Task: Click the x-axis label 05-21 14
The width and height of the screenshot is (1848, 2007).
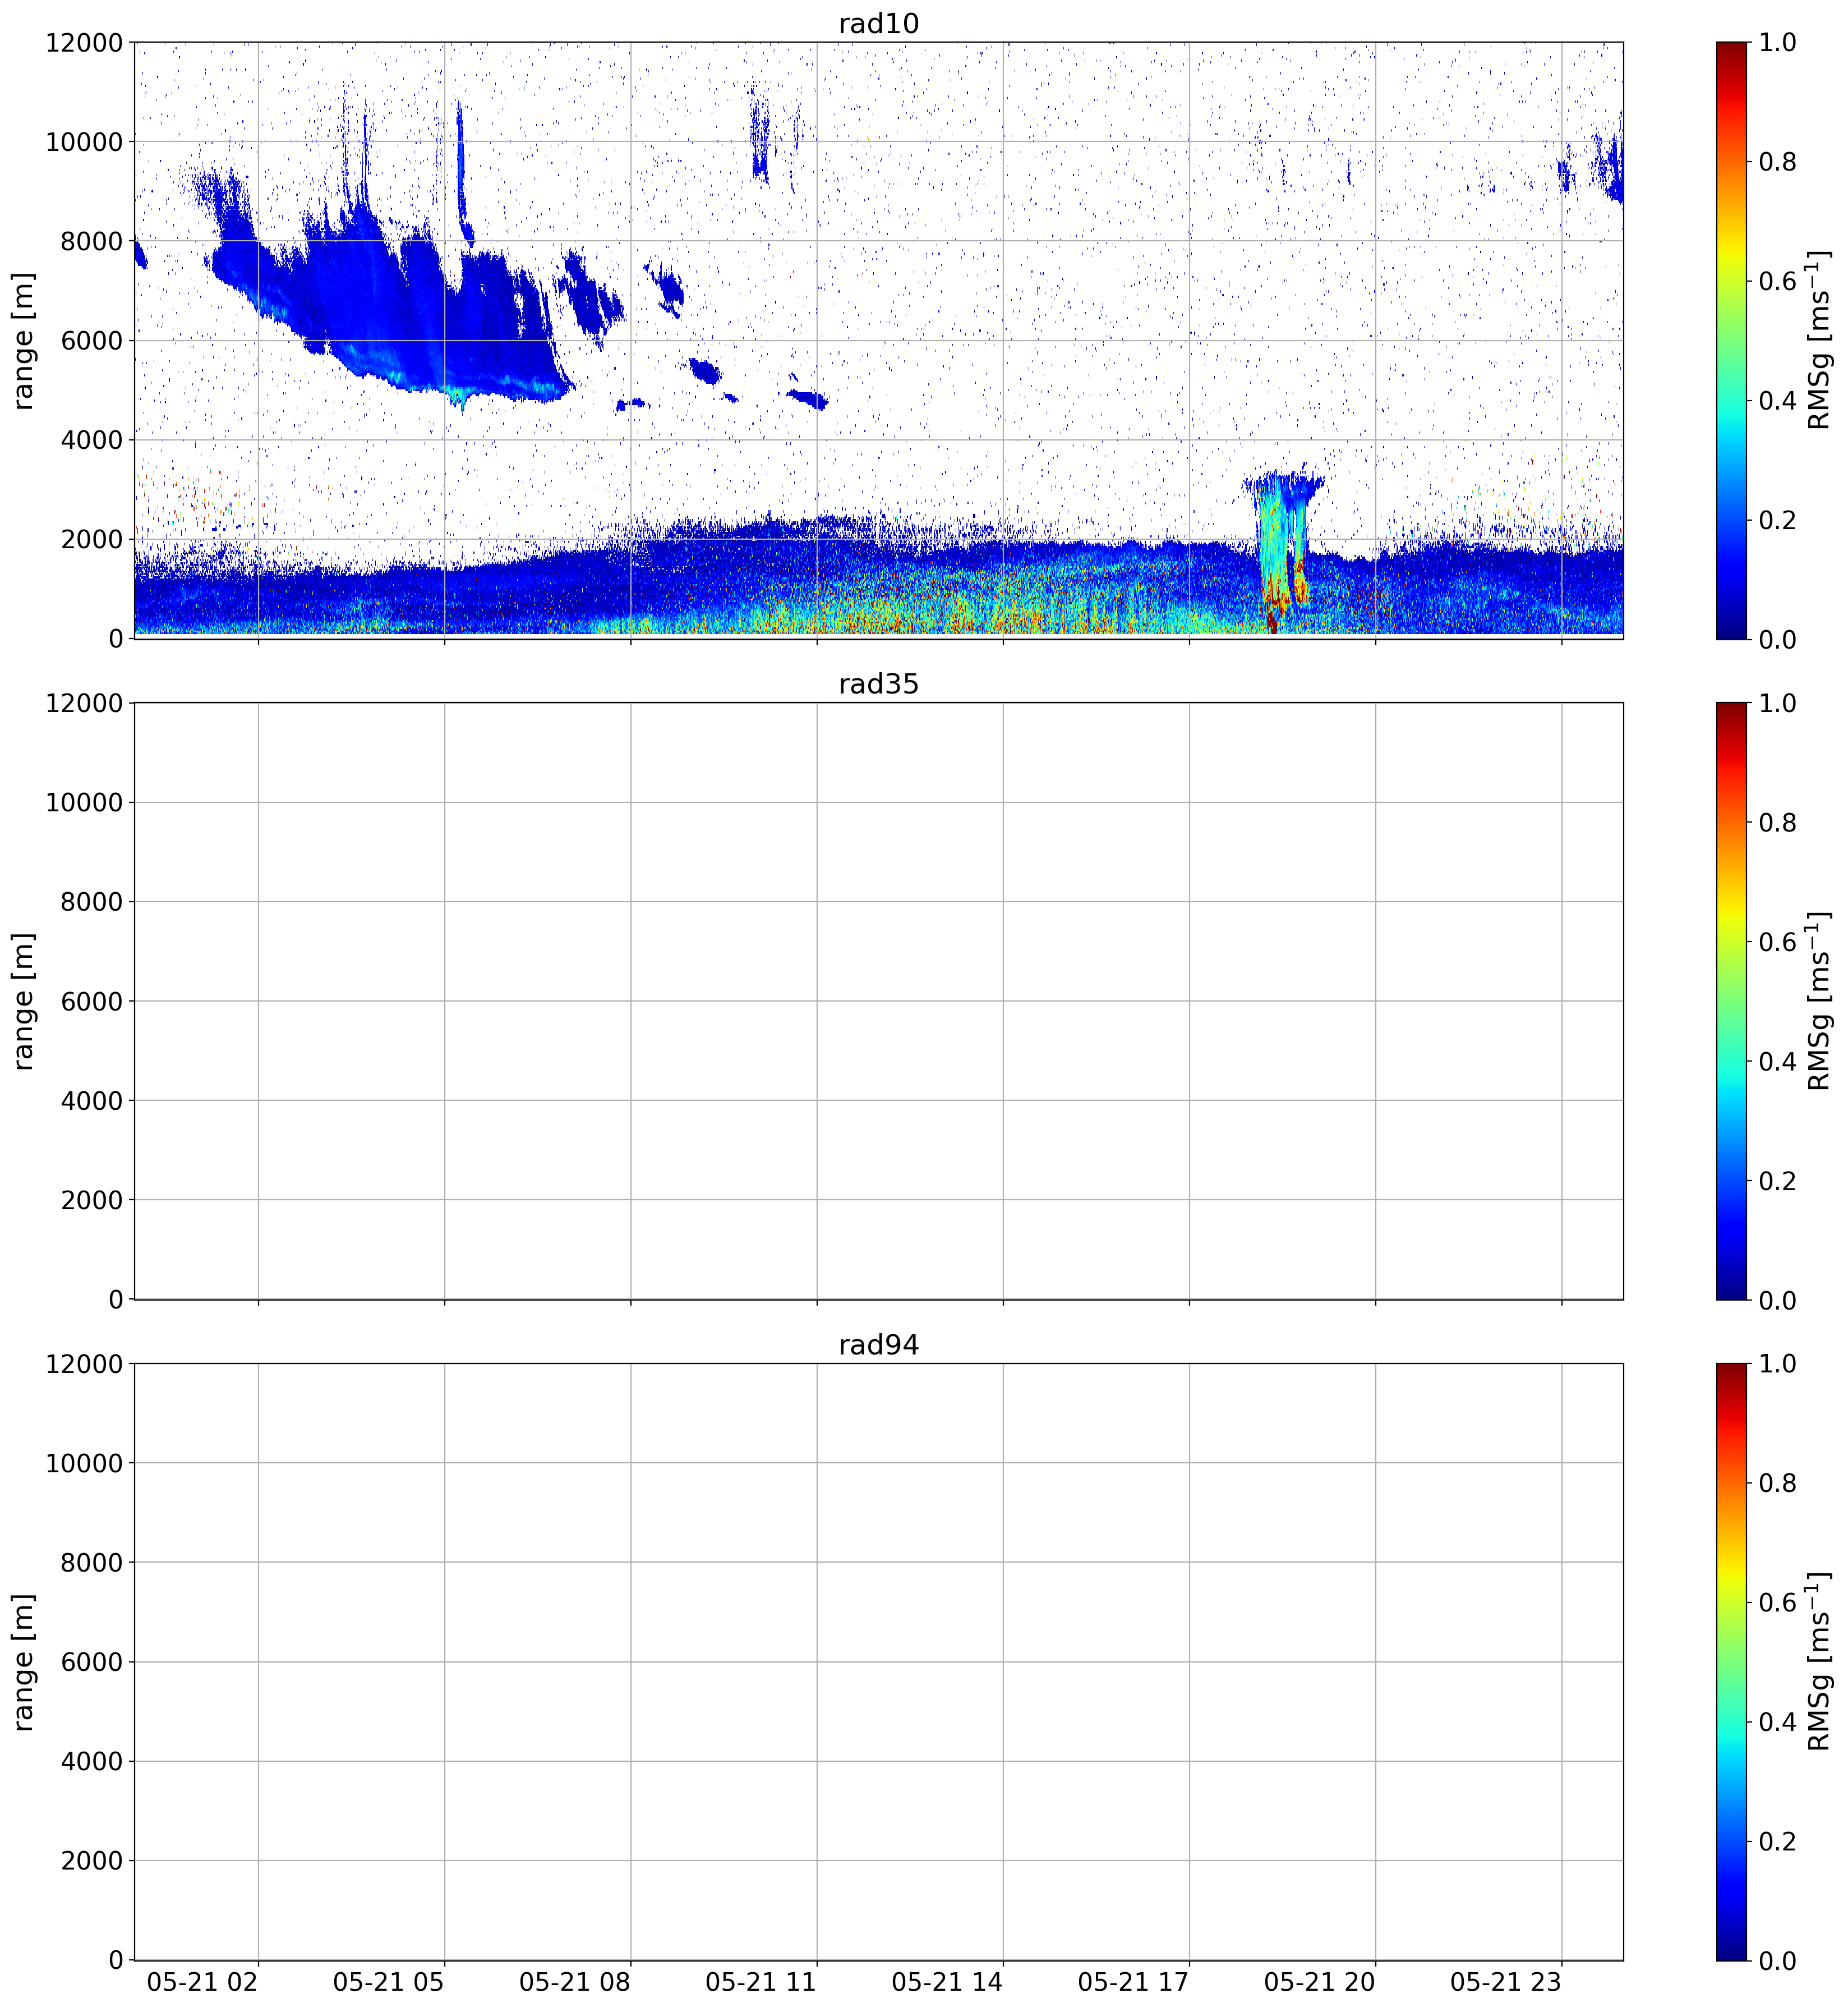Action: pos(947,1982)
